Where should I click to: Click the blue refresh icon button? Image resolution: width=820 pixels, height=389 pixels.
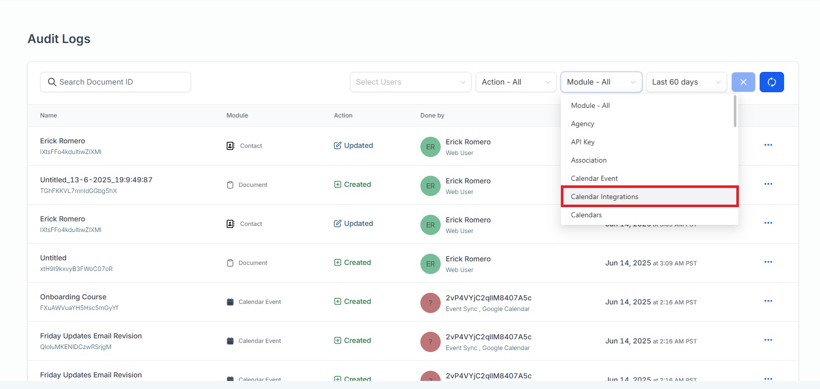pyautogui.click(x=771, y=82)
